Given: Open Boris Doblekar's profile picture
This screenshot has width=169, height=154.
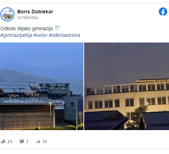Looking at the screenshot, I should (7, 14).
